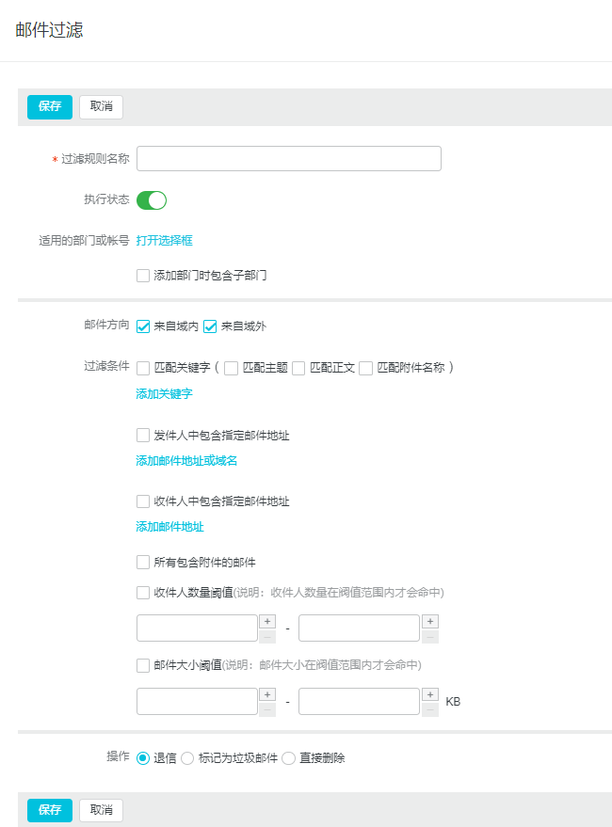This screenshot has height=827, width=612.
Task: Select the mark as spam (标记为垃圾邮件) radio button
Action: 187,758
